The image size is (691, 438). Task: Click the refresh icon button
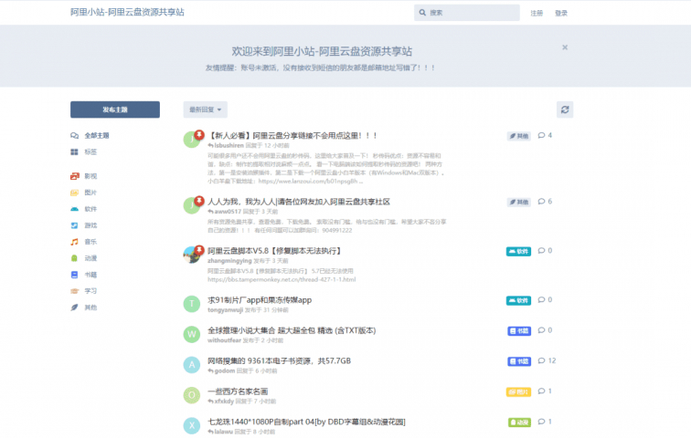coord(565,109)
